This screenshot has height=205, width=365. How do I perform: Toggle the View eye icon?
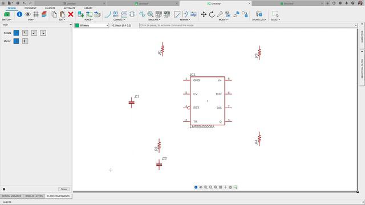pos(28,14)
